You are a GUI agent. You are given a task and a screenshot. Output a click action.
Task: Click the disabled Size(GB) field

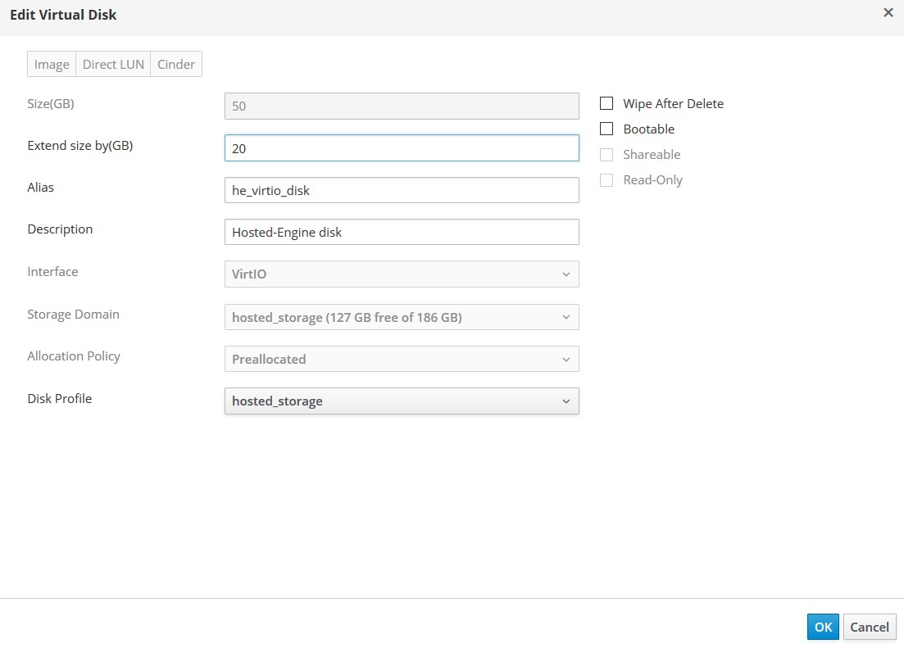[x=401, y=106]
